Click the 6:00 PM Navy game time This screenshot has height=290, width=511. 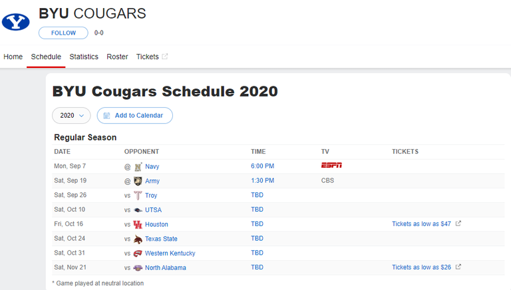click(262, 166)
